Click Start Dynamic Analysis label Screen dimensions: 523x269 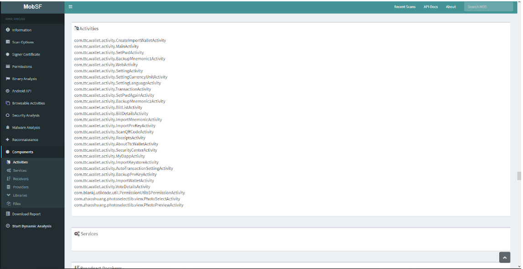(31, 226)
